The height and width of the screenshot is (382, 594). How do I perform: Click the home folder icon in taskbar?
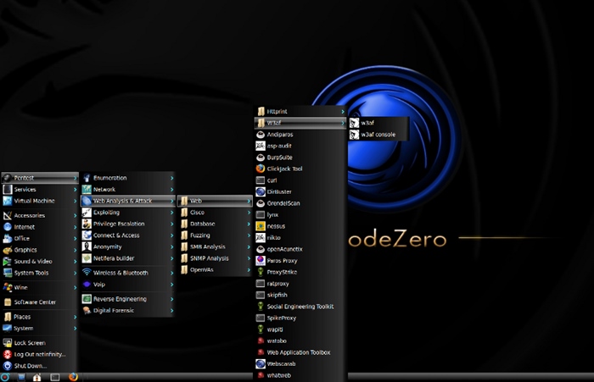tap(36, 376)
